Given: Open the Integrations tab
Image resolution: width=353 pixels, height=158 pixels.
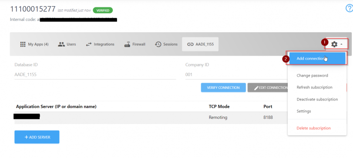Looking at the screenshot, I should (100, 44).
